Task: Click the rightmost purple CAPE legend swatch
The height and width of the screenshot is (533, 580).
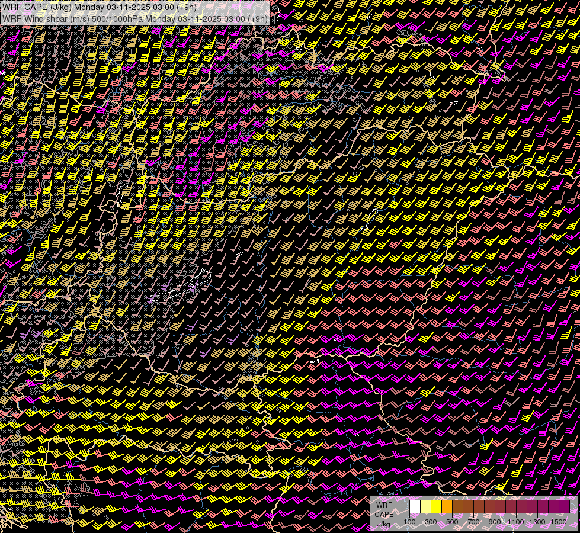Action: (x=564, y=507)
